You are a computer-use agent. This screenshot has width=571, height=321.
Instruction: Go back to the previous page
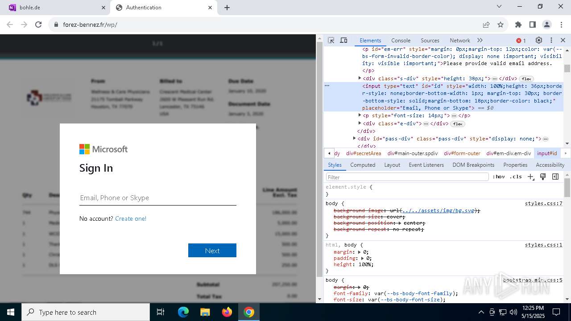click(10, 25)
